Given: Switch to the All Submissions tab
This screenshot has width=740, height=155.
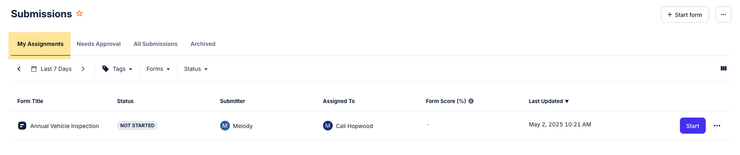Looking at the screenshot, I should pyautogui.click(x=156, y=44).
